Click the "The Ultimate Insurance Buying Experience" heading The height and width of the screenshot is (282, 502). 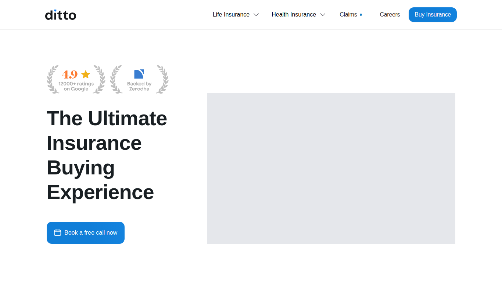[107, 155]
